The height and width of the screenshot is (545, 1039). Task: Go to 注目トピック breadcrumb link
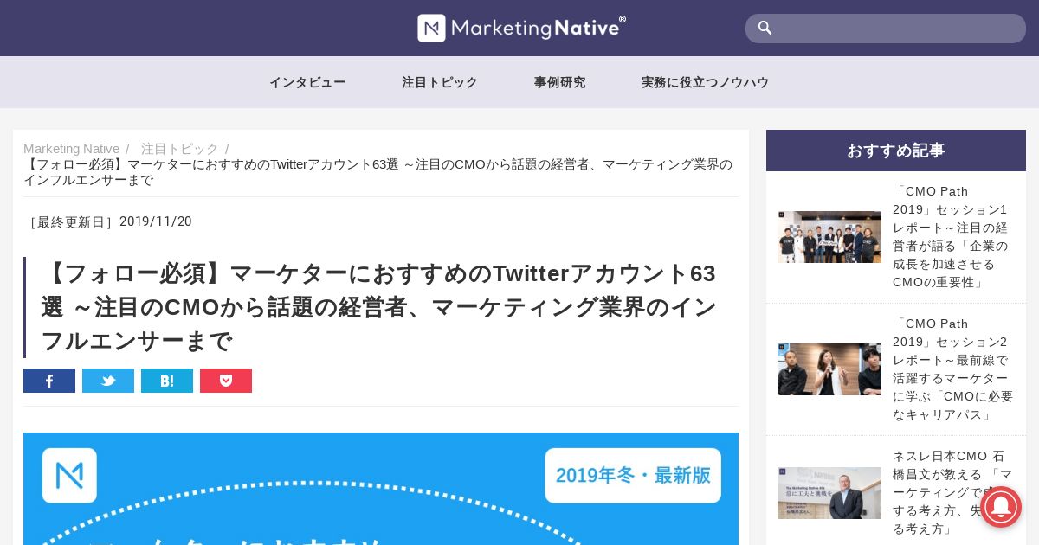[x=180, y=149]
